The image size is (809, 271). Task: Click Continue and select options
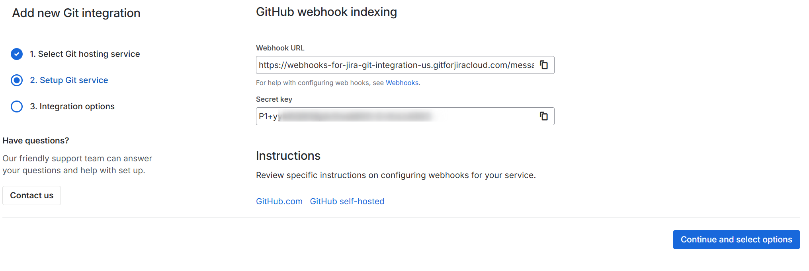[x=736, y=240]
